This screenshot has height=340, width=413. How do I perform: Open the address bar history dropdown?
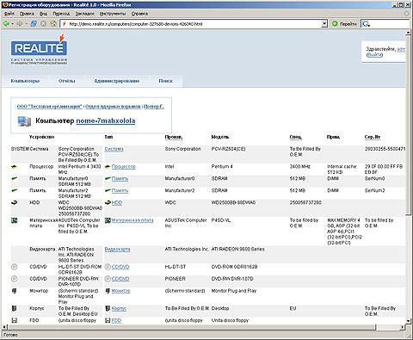coord(324,24)
